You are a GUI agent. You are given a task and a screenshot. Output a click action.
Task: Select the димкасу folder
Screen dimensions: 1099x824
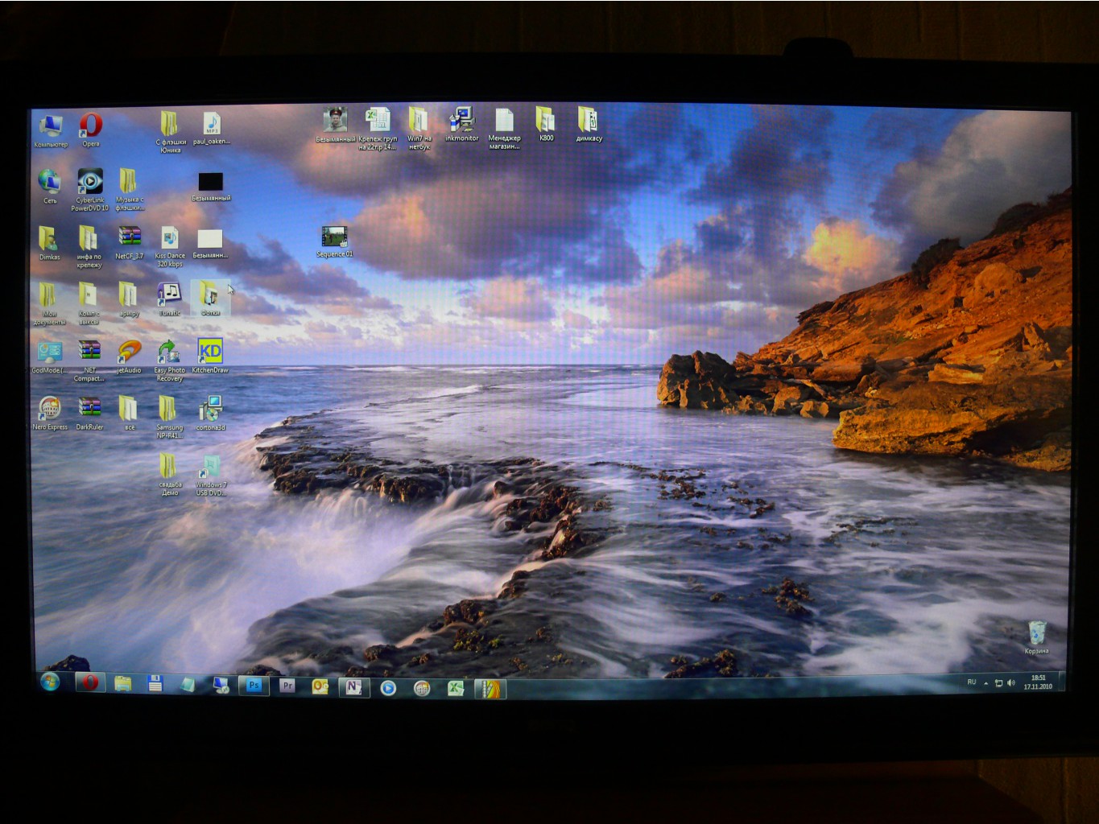point(589,124)
